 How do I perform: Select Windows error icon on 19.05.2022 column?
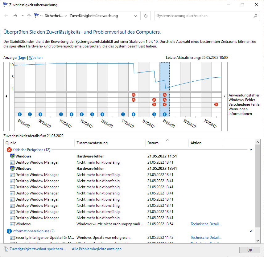tap(154, 100)
